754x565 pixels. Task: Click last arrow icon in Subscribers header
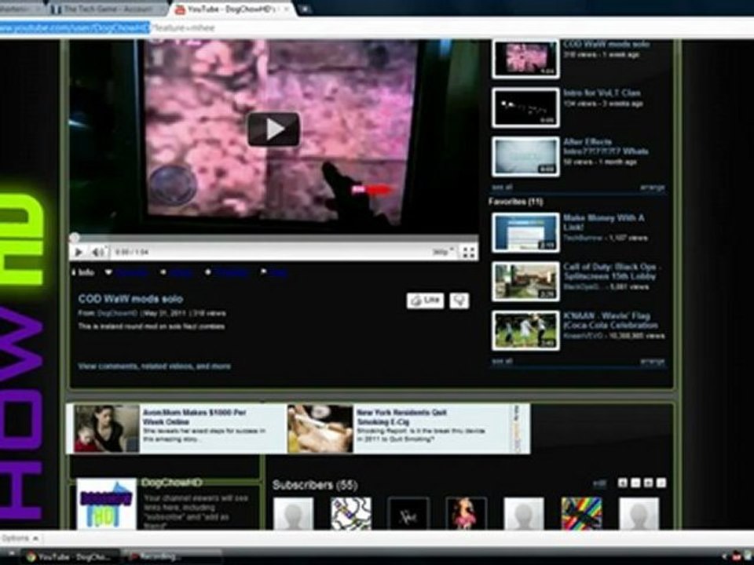(661, 483)
